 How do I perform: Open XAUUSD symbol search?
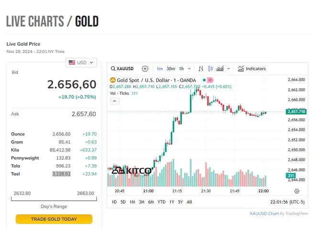pos(122,69)
